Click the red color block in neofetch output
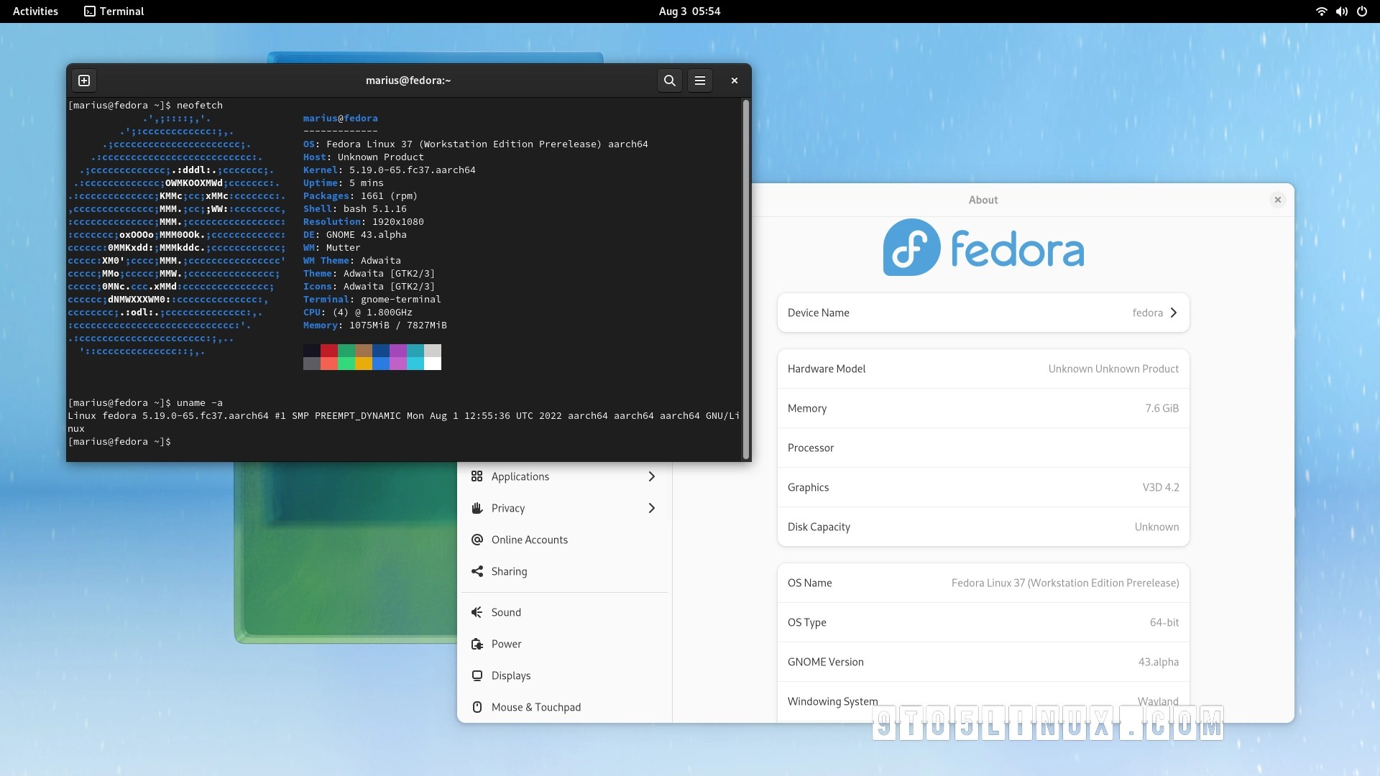 tap(328, 351)
